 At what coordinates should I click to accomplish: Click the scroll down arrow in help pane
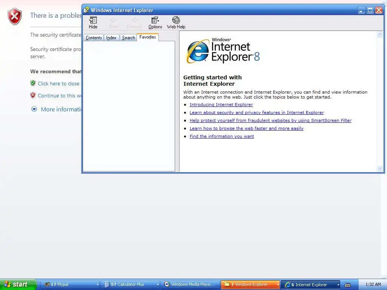[x=379, y=168]
